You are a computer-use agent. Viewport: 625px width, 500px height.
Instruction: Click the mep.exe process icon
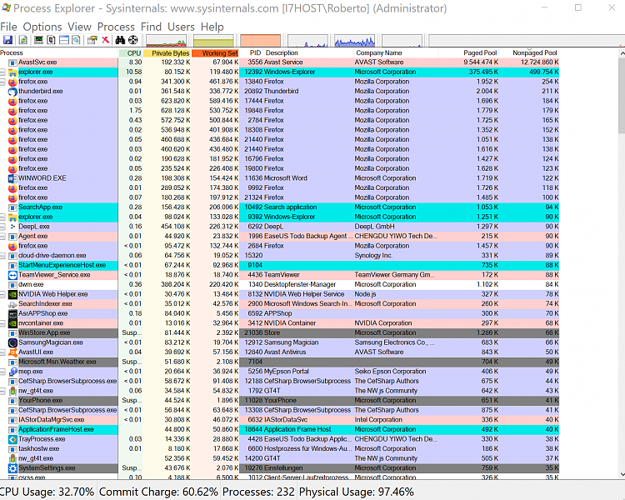(12, 372)
